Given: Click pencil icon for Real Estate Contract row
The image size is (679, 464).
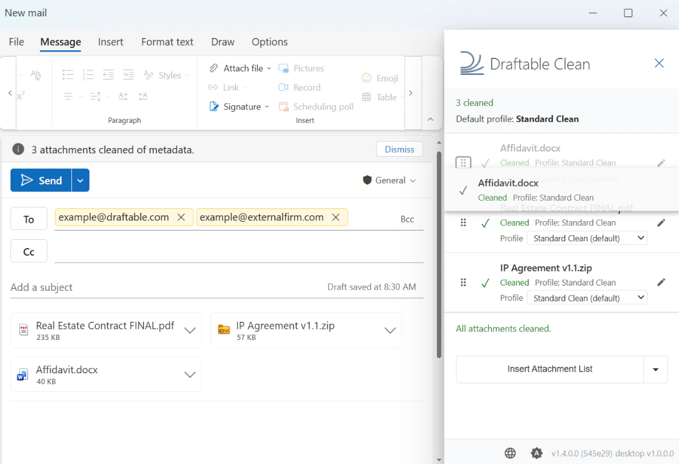Looking at the screenshot, I should (x=661, y=223).
